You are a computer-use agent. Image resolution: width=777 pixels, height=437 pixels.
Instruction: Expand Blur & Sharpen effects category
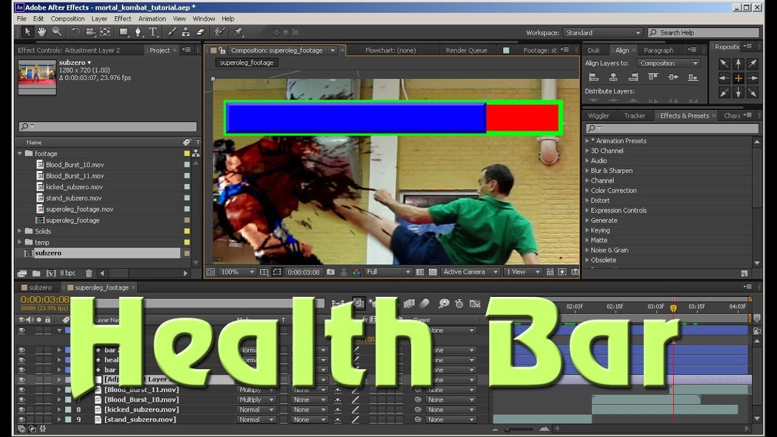(x=588, y=171)
